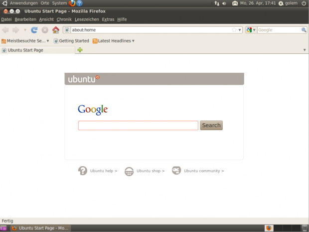This screenshot has width=309, height=232.
Task: Click the Google search box on page
Action: pyautogui.click(x=138, y=125)
